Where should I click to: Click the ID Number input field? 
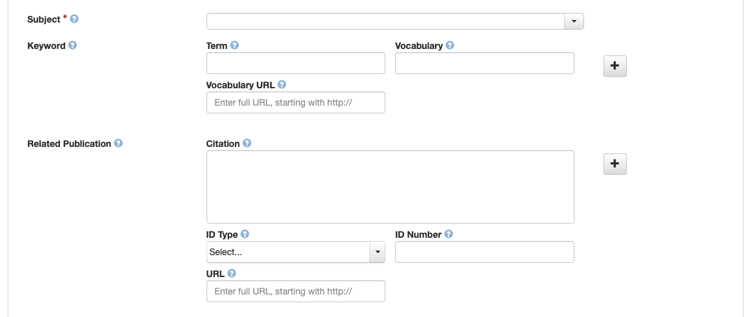coord(484,252)
